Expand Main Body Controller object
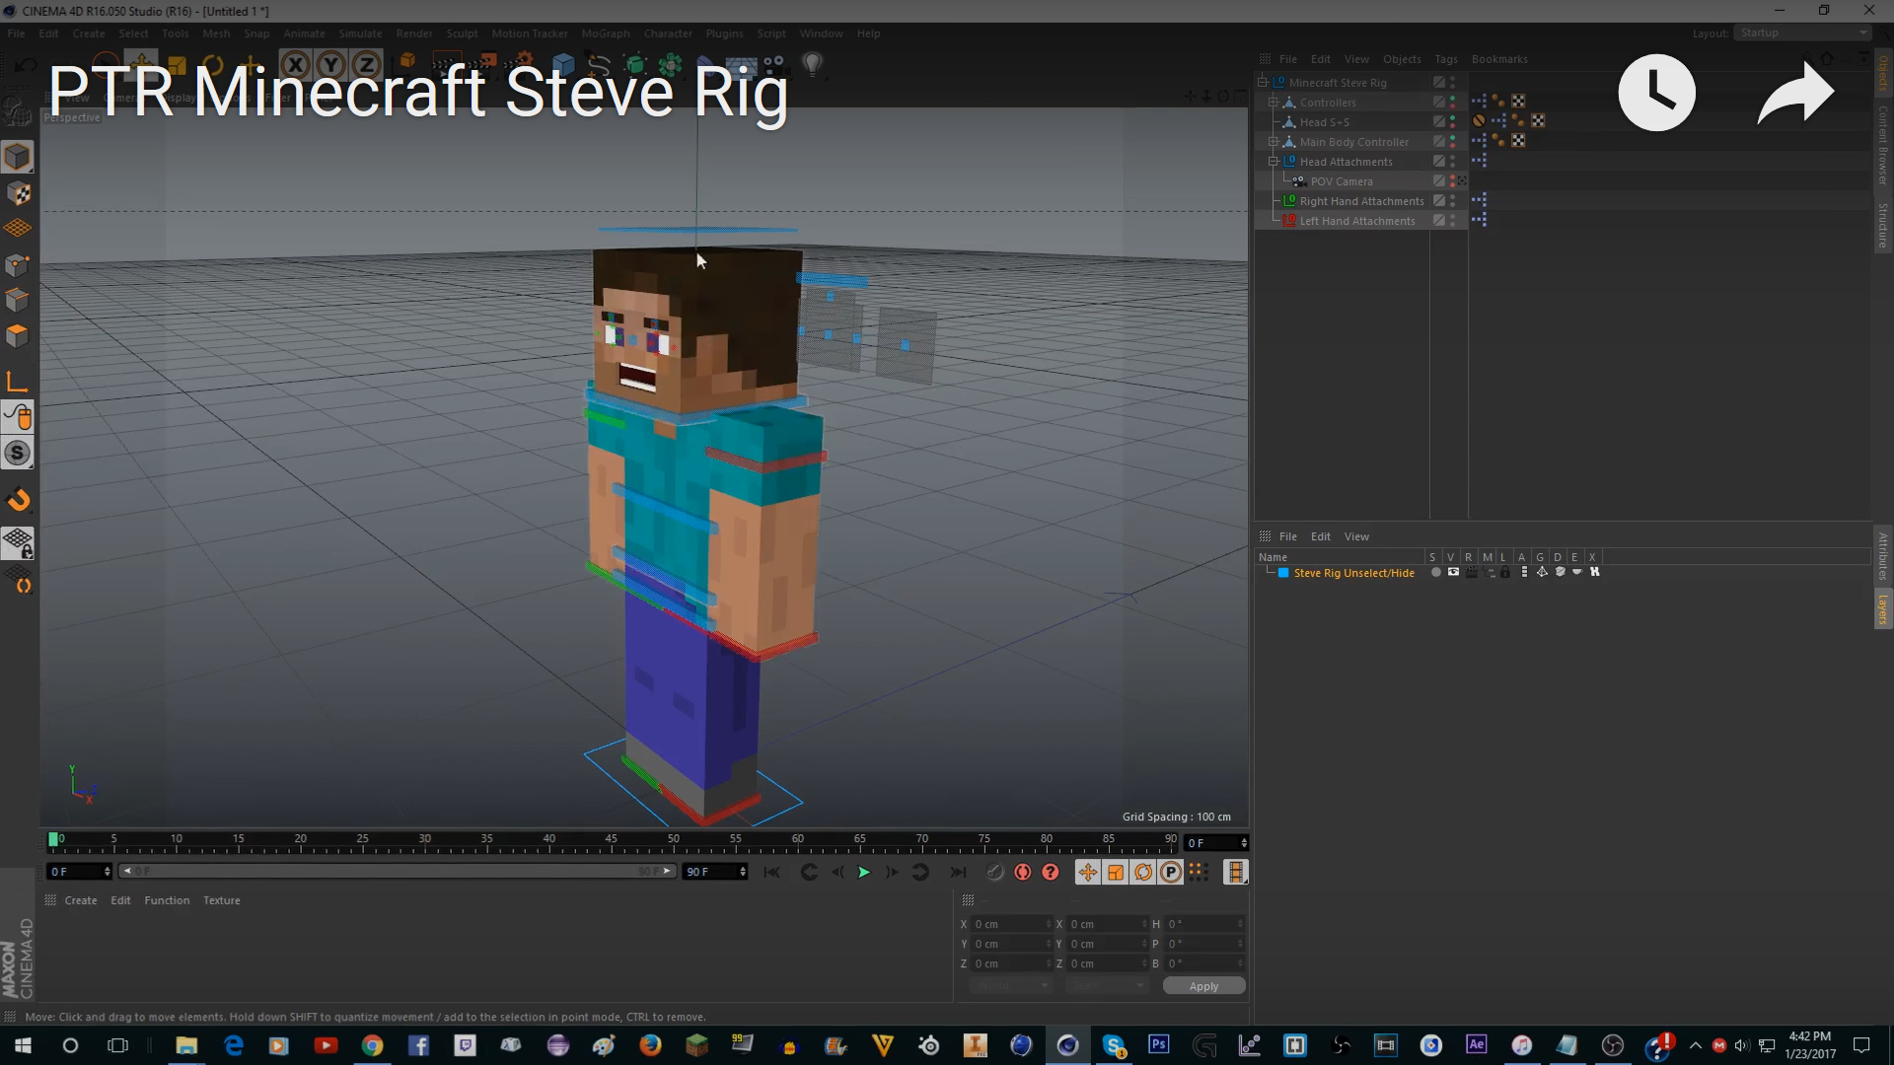Screen dimensions: 1894x1065 [x=1273, y=141]
